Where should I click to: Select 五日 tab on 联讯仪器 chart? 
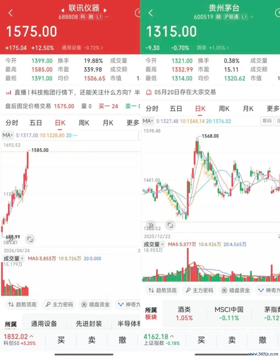(36, 123)
